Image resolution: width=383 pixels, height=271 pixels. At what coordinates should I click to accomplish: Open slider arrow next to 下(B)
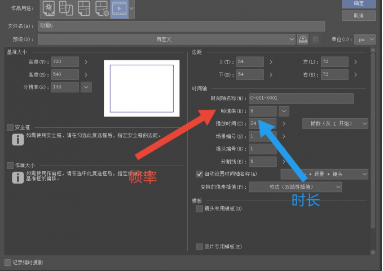point(271,74)
